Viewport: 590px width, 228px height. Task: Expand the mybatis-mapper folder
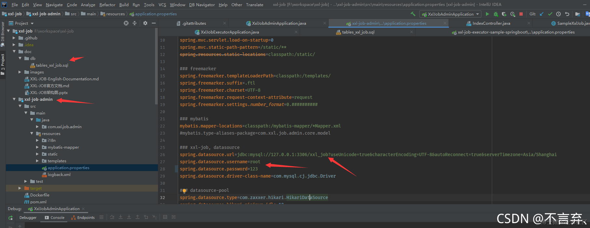click(x=37, y=147)
